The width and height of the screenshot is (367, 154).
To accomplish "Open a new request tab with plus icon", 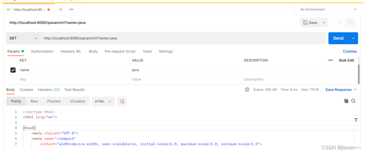I will (61, 9).
